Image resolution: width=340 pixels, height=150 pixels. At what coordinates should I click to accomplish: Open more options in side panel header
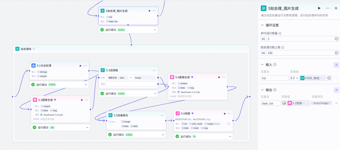tap(328, 8)
